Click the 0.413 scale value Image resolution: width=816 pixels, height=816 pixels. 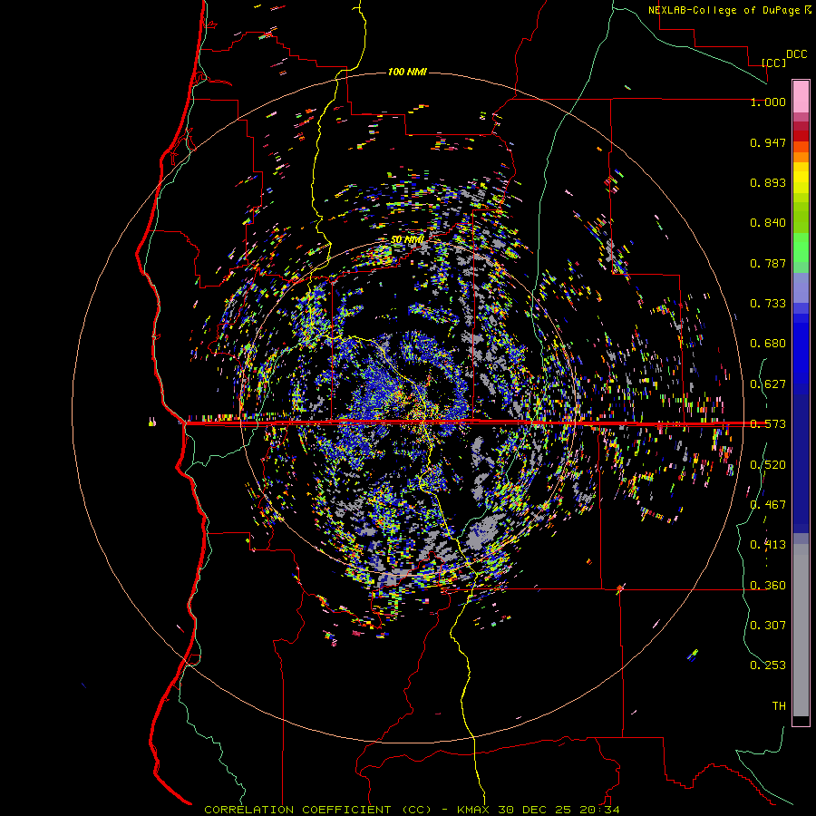(768, 545)
